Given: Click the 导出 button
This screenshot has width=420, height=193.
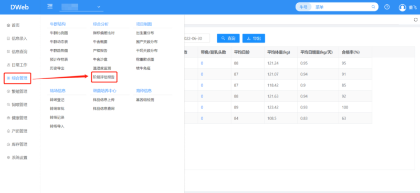Looking at the screenshot, I should tap(254, 38).
